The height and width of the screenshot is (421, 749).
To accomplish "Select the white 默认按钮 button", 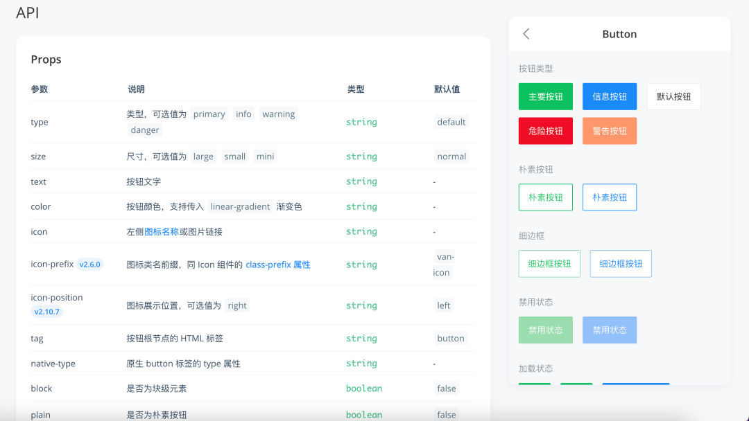I will point(673,97).
